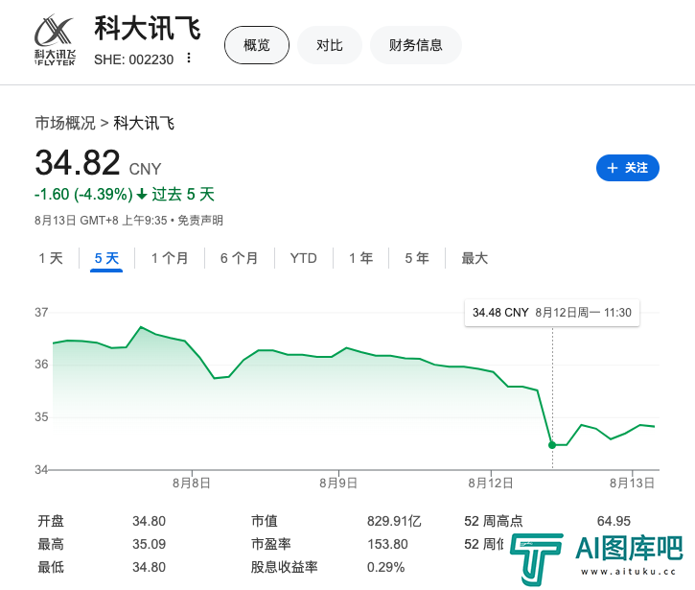Click the SHE: 002230 ticker text
The width and height of the screenshot is (695, 590).
(134, 59)
